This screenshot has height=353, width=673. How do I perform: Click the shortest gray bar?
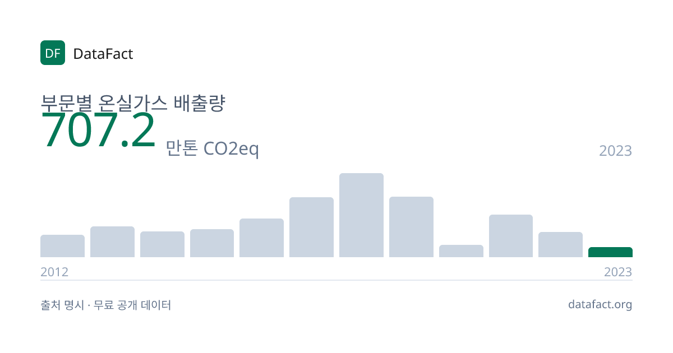pos(461,251)
